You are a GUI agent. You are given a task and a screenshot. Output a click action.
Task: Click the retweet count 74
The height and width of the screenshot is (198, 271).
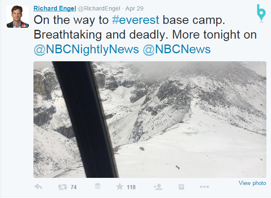point(74,187)
